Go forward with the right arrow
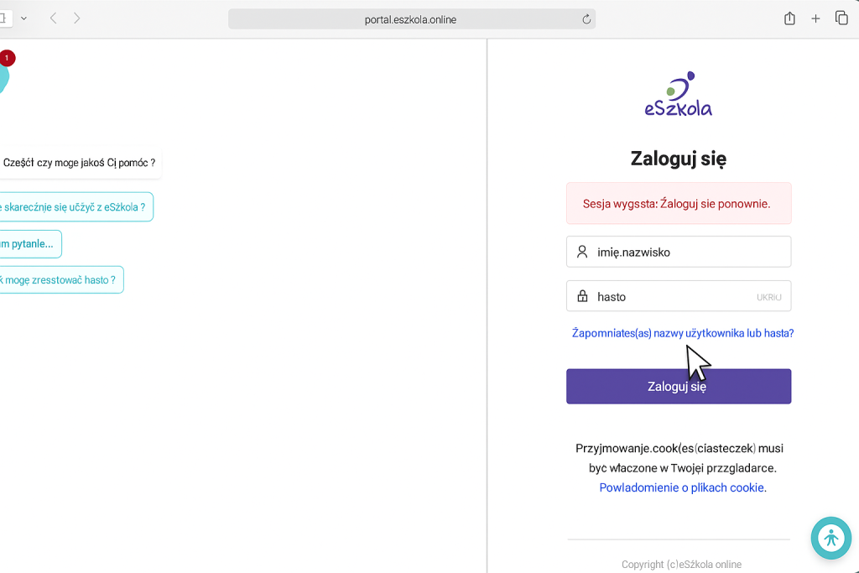Viewport: 859px width, 573px height. point(76,18)
